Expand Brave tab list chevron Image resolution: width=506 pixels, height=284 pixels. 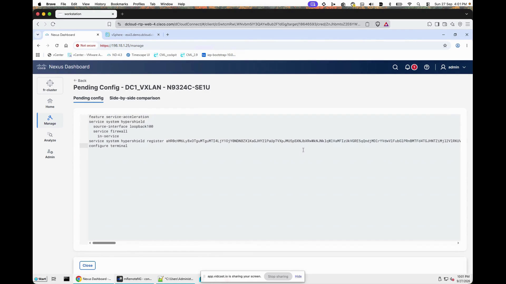click(467, 14)
